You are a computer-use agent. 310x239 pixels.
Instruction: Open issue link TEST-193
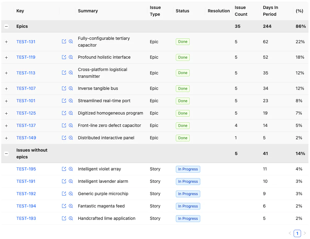tap(26, 218)
